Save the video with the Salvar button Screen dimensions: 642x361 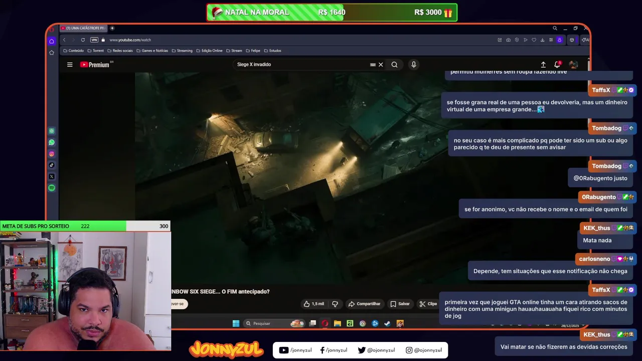tap(400, 304)
